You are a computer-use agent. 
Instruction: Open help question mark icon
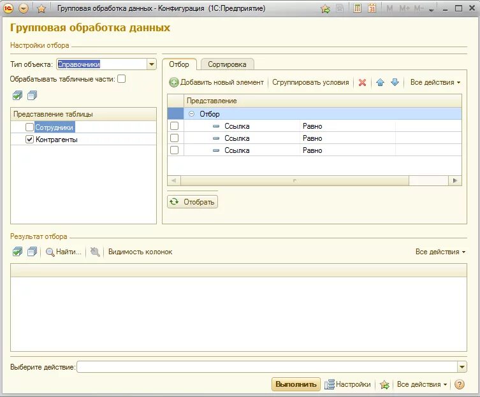pyautogui.click(x=460, y=384)
